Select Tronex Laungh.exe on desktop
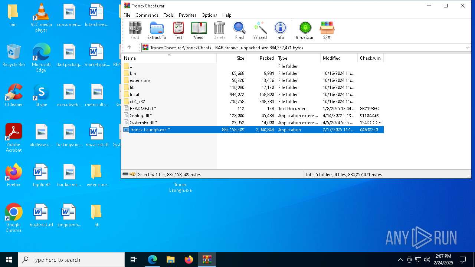The image size is (475, 267). (x=180, y=187)
